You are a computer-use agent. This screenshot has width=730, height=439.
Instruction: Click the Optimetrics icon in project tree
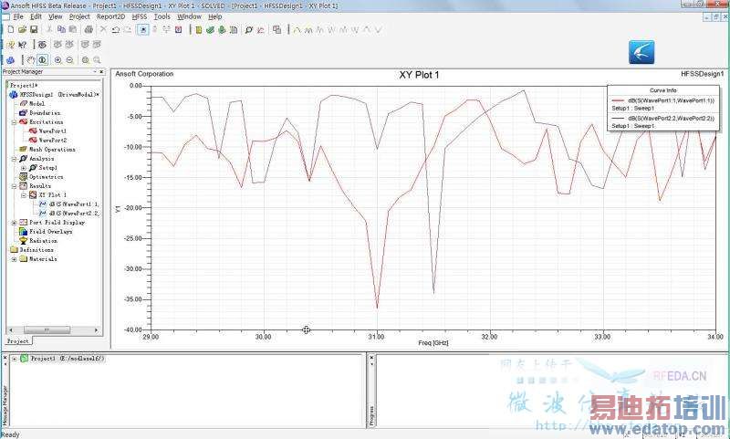click(x=24, y=177)
